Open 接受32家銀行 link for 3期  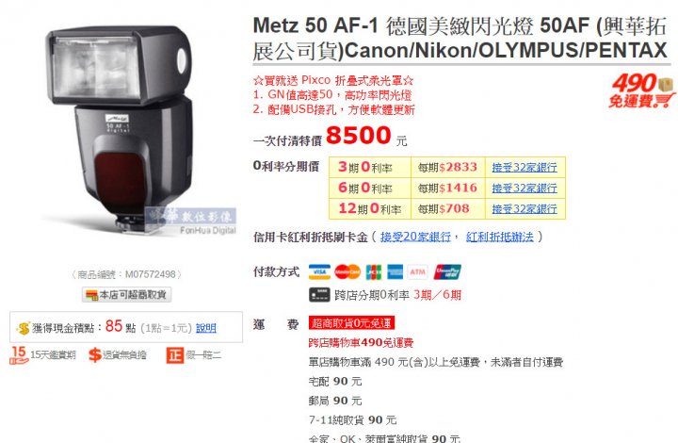(x=525, y=167)
